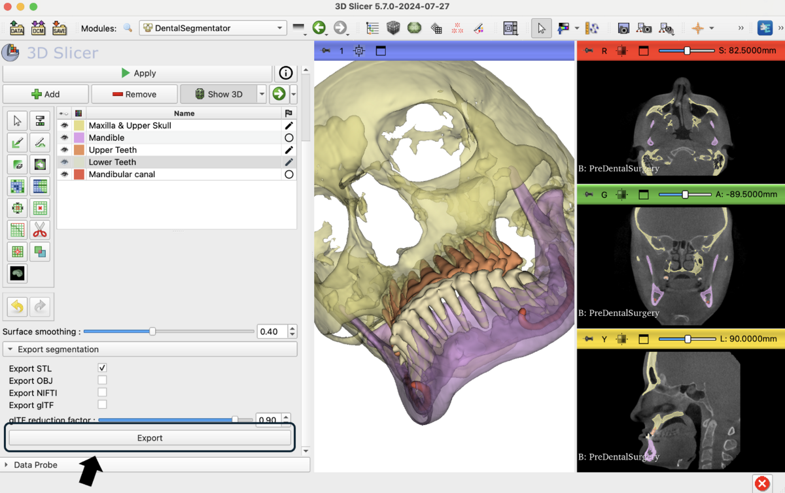The height and width of the screenshot is (493, 785).
Task: Enable the Export NIFTI checkbox
Action: click(x=102, y=392)
